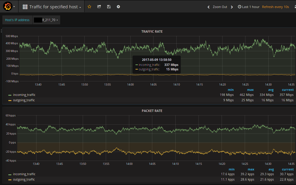
Task: Sort the Traffic Rate legend by max column
Action: pyautogui.click(x=250, y=90)
